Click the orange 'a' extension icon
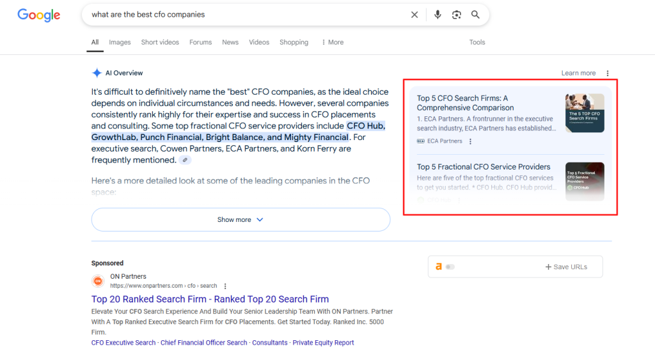This screenshot has height=353, width=655. pos(439,267)
